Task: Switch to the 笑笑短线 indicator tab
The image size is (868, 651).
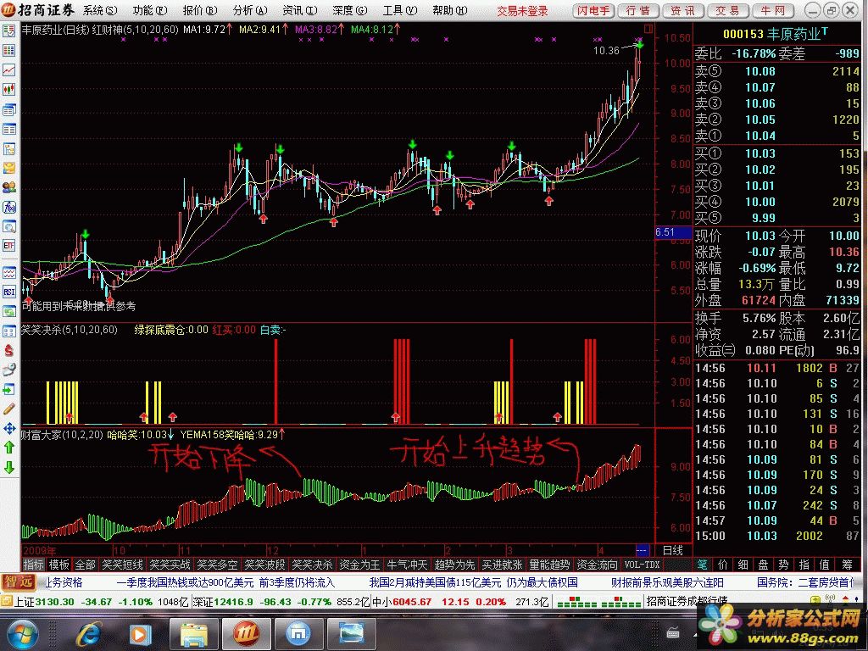Action: point(122,565)
